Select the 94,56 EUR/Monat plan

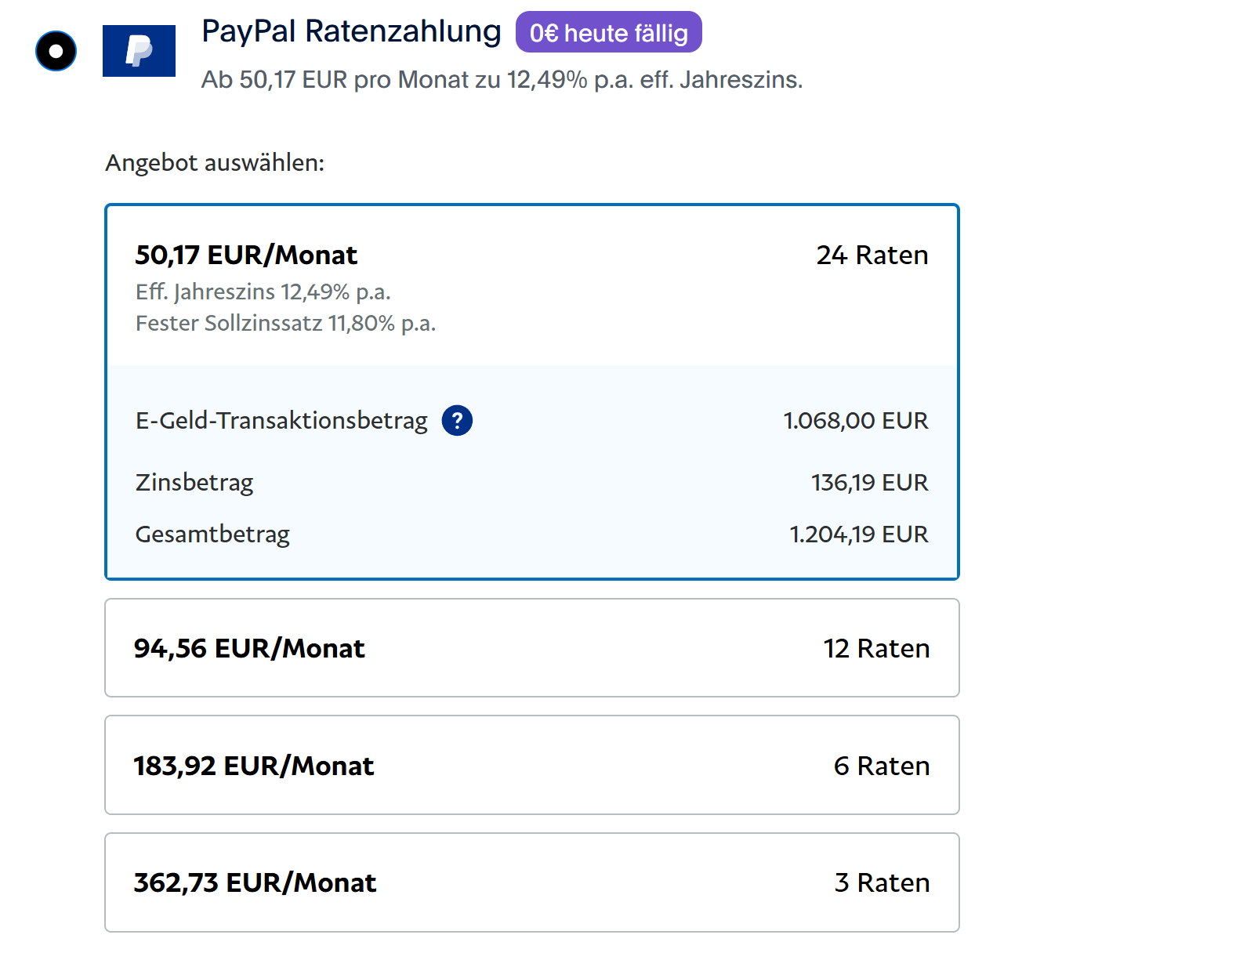tap(249, 649)
